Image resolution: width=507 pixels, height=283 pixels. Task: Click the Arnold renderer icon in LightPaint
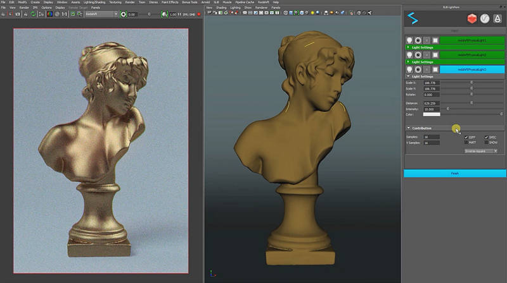[497, 18]
